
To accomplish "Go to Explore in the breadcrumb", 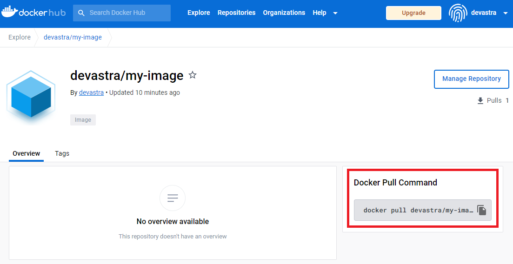I will (x=20, y=37).
